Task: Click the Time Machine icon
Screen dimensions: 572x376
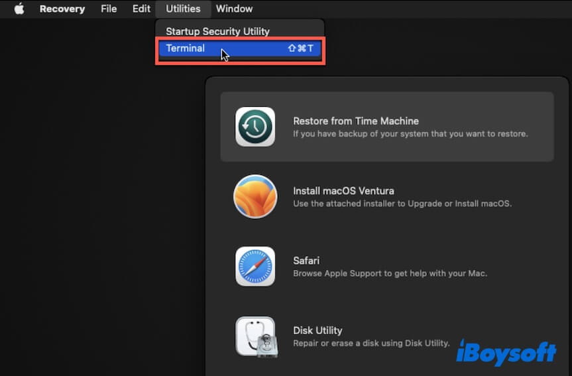Action: (x=255, y=127)
